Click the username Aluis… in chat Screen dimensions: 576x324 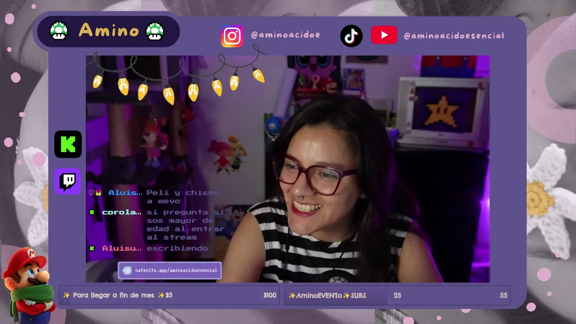coord(125,193)
